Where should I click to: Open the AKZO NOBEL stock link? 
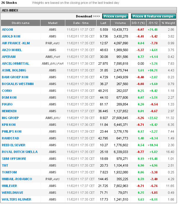(12, 50)
